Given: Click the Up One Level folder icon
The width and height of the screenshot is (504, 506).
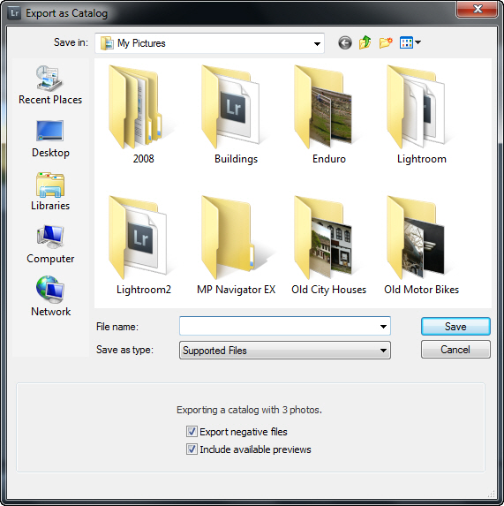Looking at the screenshot, I should coord(365,42).
